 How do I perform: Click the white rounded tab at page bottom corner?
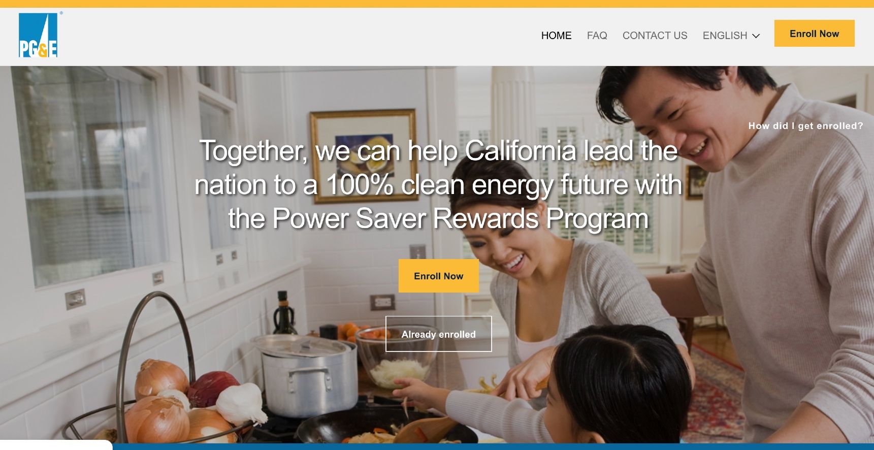tap(56, 445)
